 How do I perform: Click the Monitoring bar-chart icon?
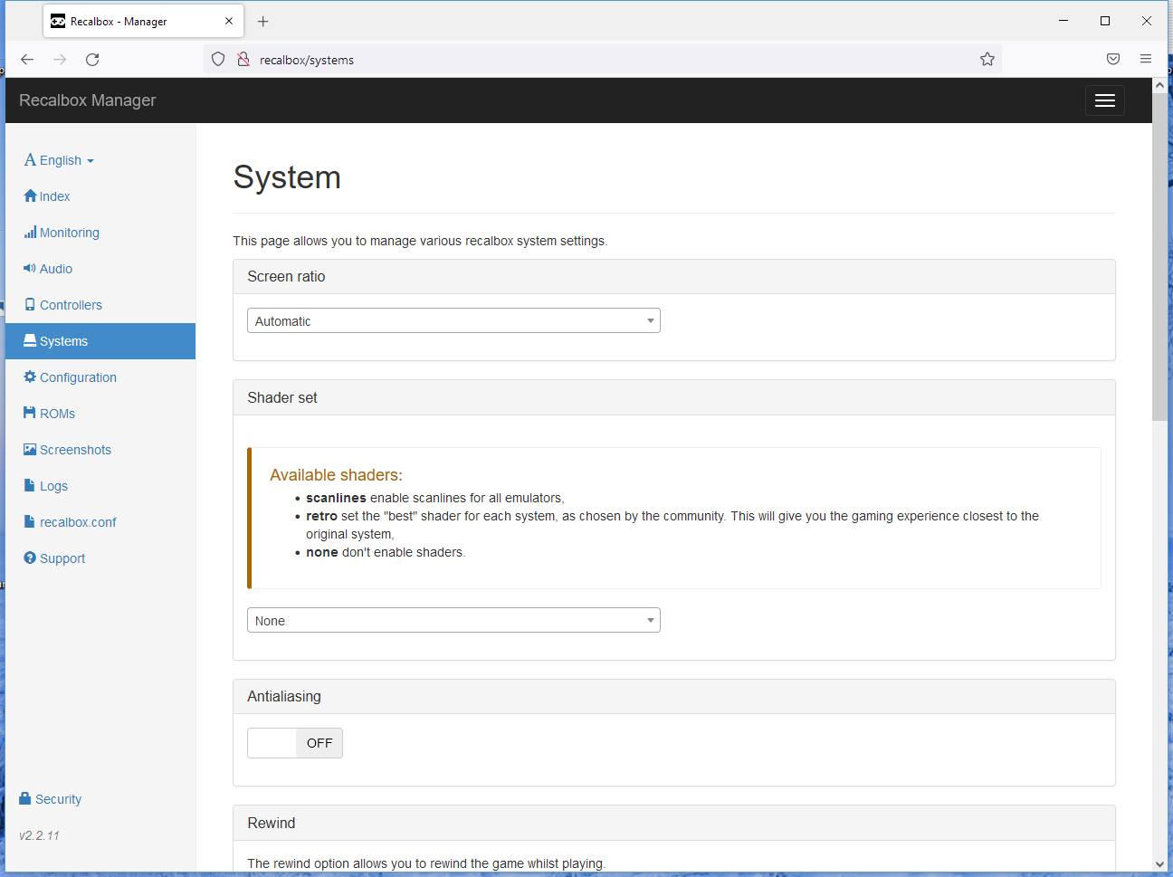coord(30,233)
